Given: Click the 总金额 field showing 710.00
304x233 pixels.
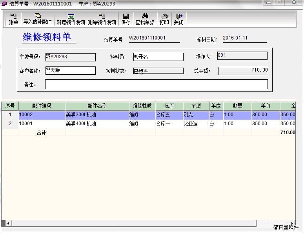Looking at the screenshot, I should click(243, 71).
